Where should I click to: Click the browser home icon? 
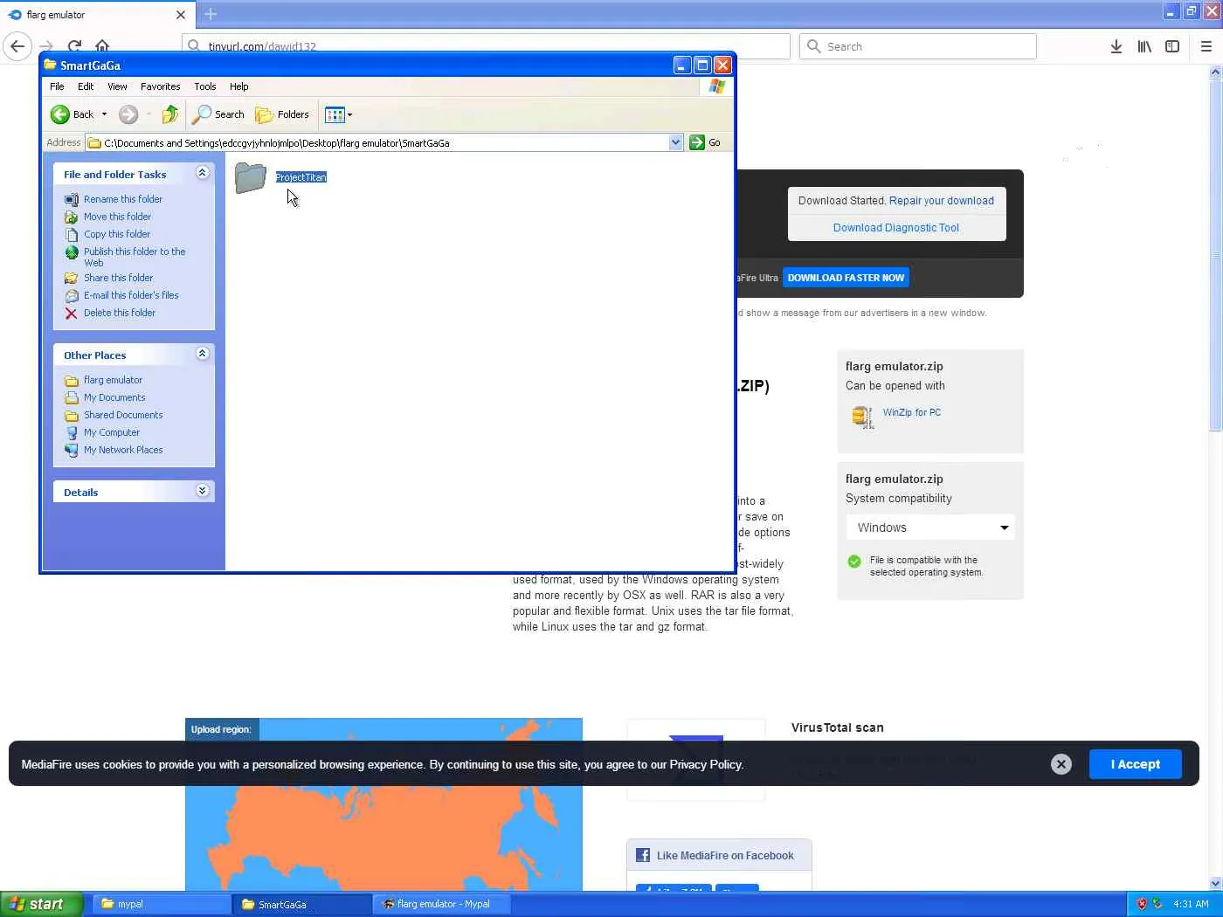[x=102, y=46]
